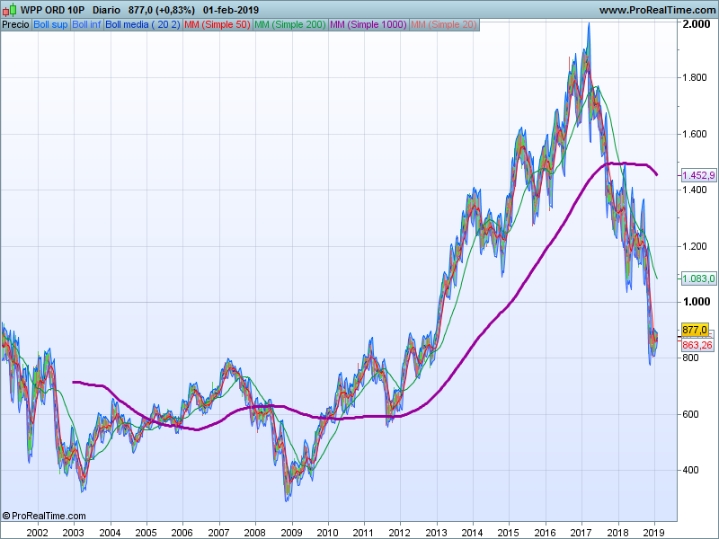Click the 2013 year on the time axis
The image size is (719, 539).
point(436,533)
